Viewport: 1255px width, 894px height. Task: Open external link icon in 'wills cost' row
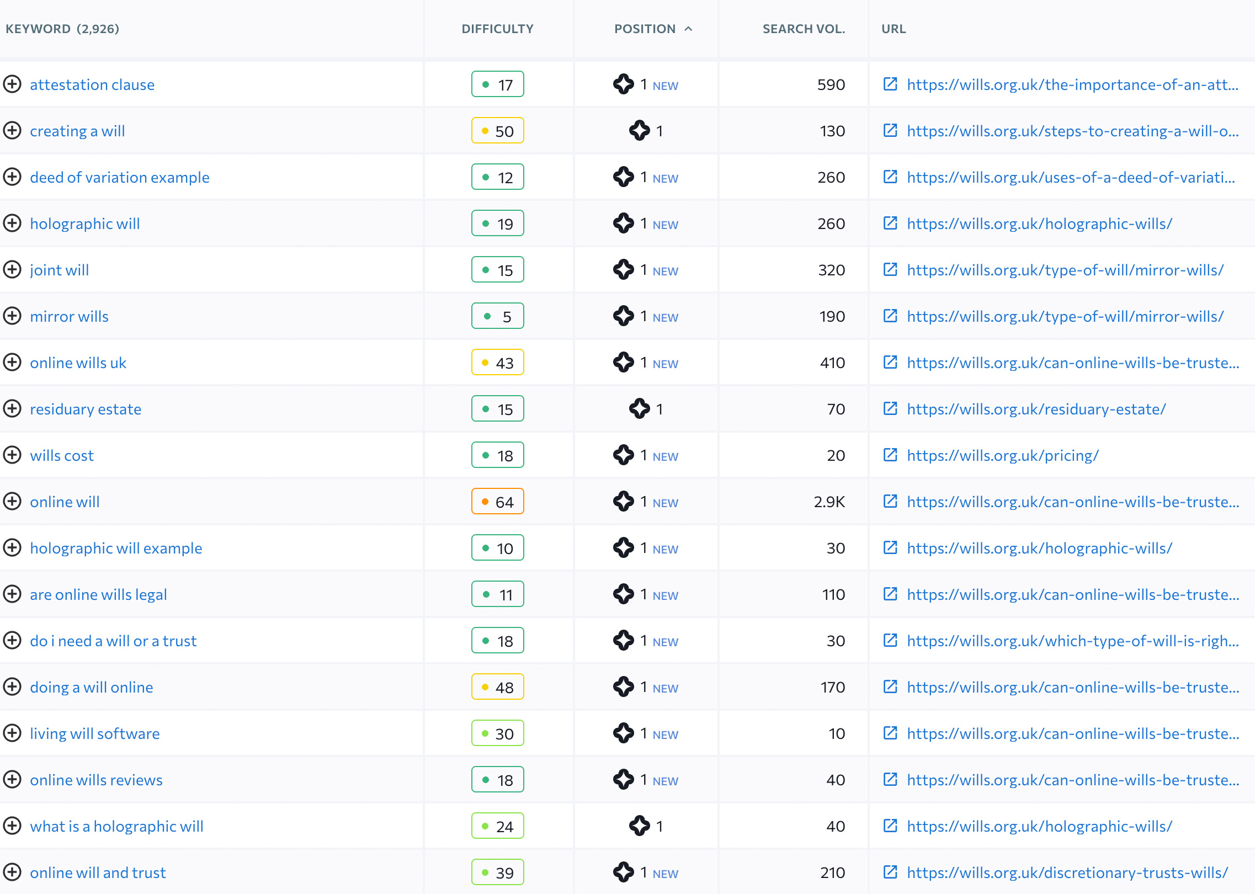click(x=890, y=455)
